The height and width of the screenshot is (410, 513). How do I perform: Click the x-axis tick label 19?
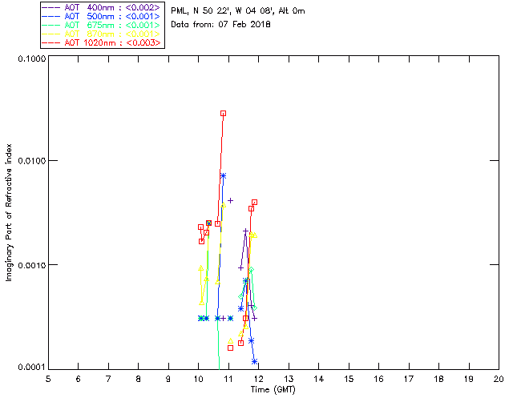[x=469, y=379]
